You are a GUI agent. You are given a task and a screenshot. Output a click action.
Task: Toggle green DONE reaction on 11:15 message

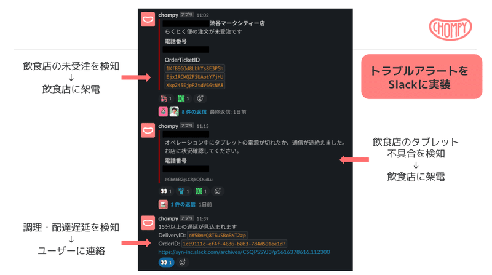coord(201,191)
